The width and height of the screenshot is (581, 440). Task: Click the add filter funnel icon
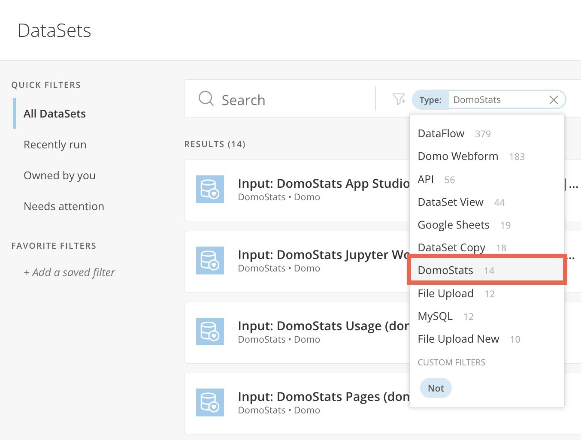pyautogui.click(x=399, y=99)
